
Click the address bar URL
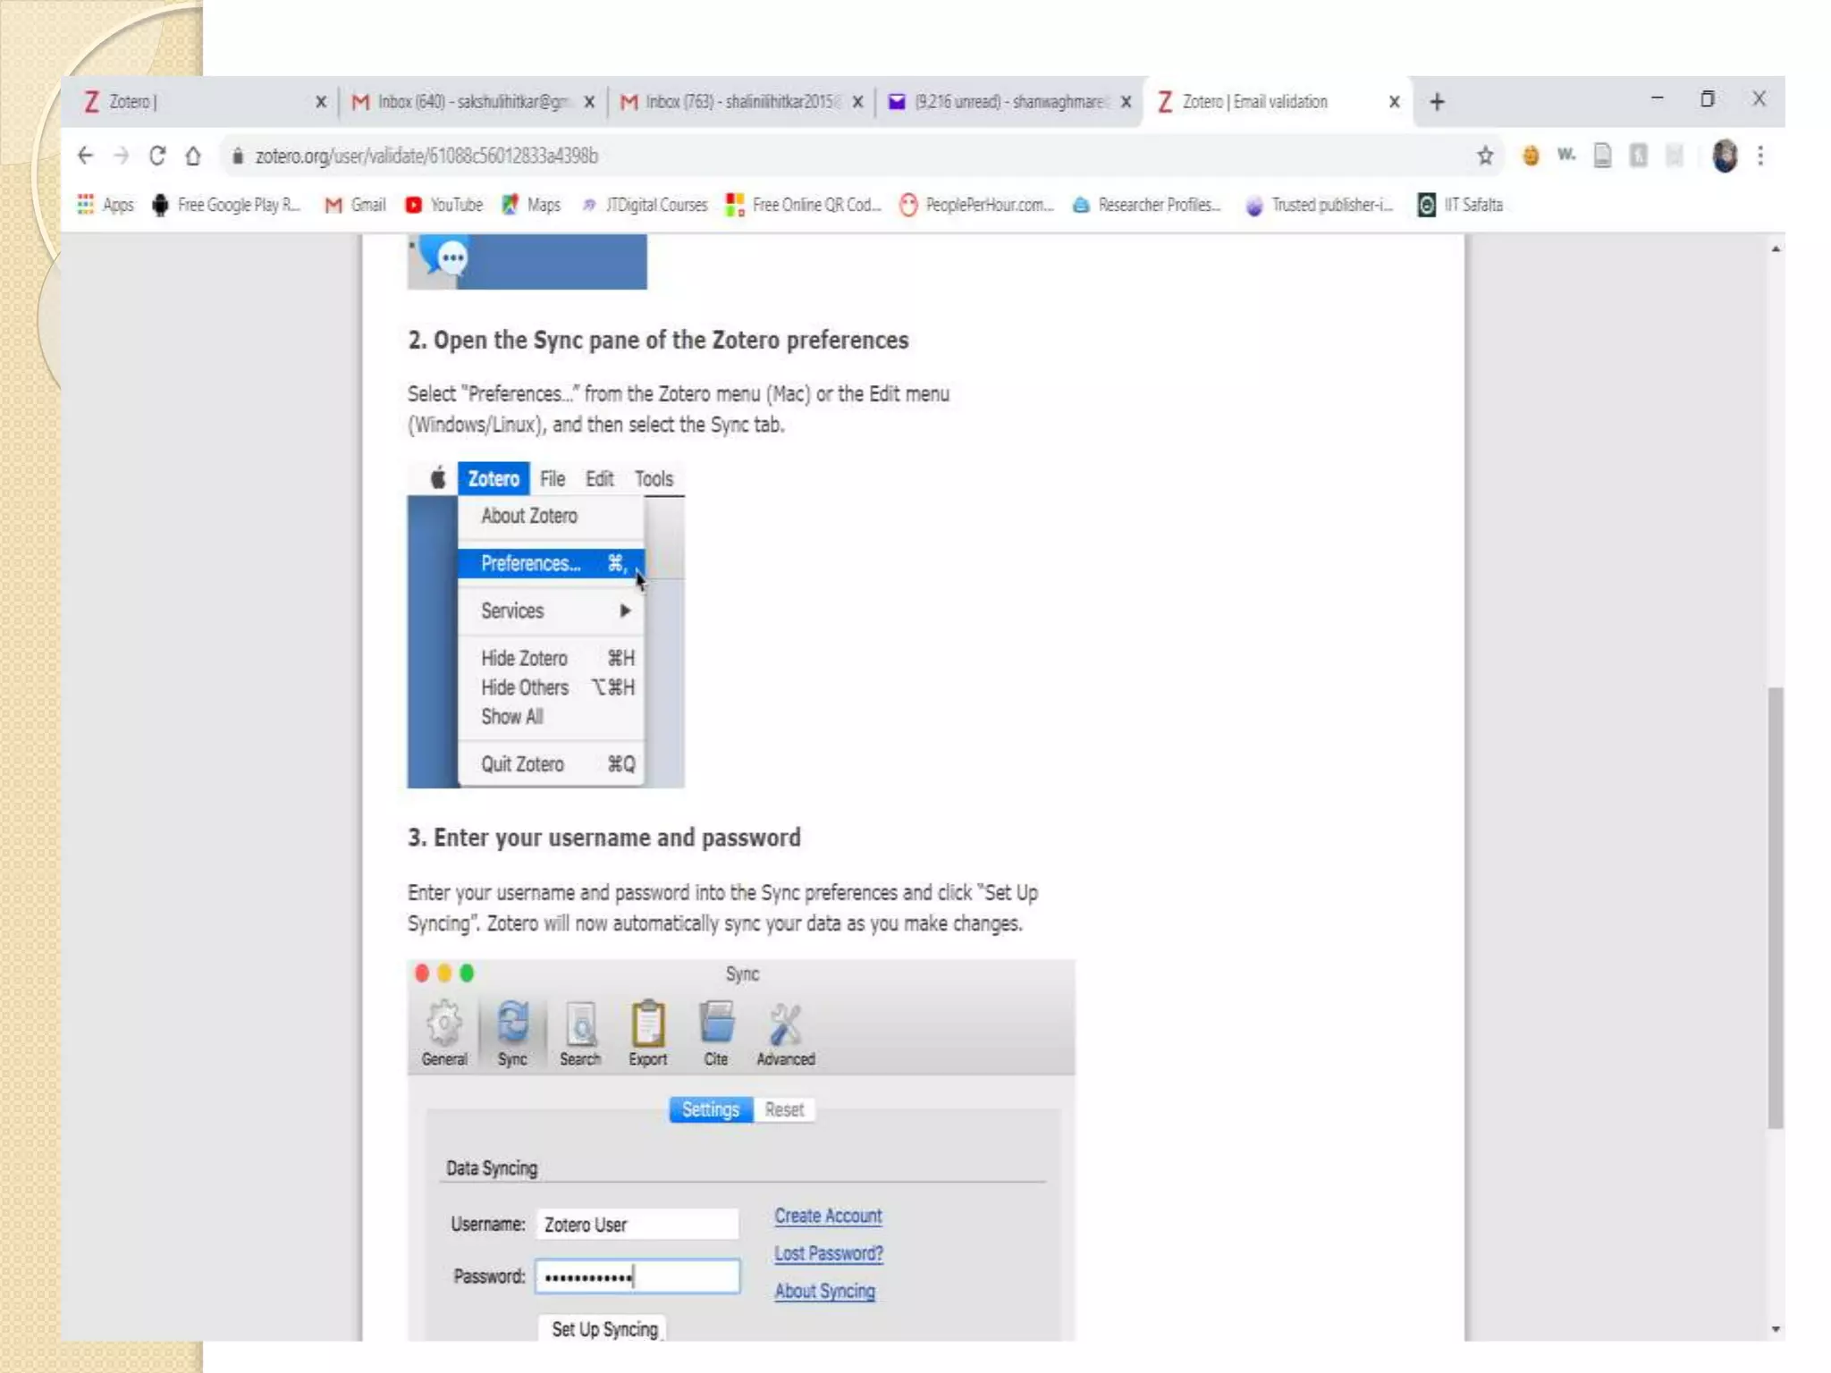[x=426, y=156]
